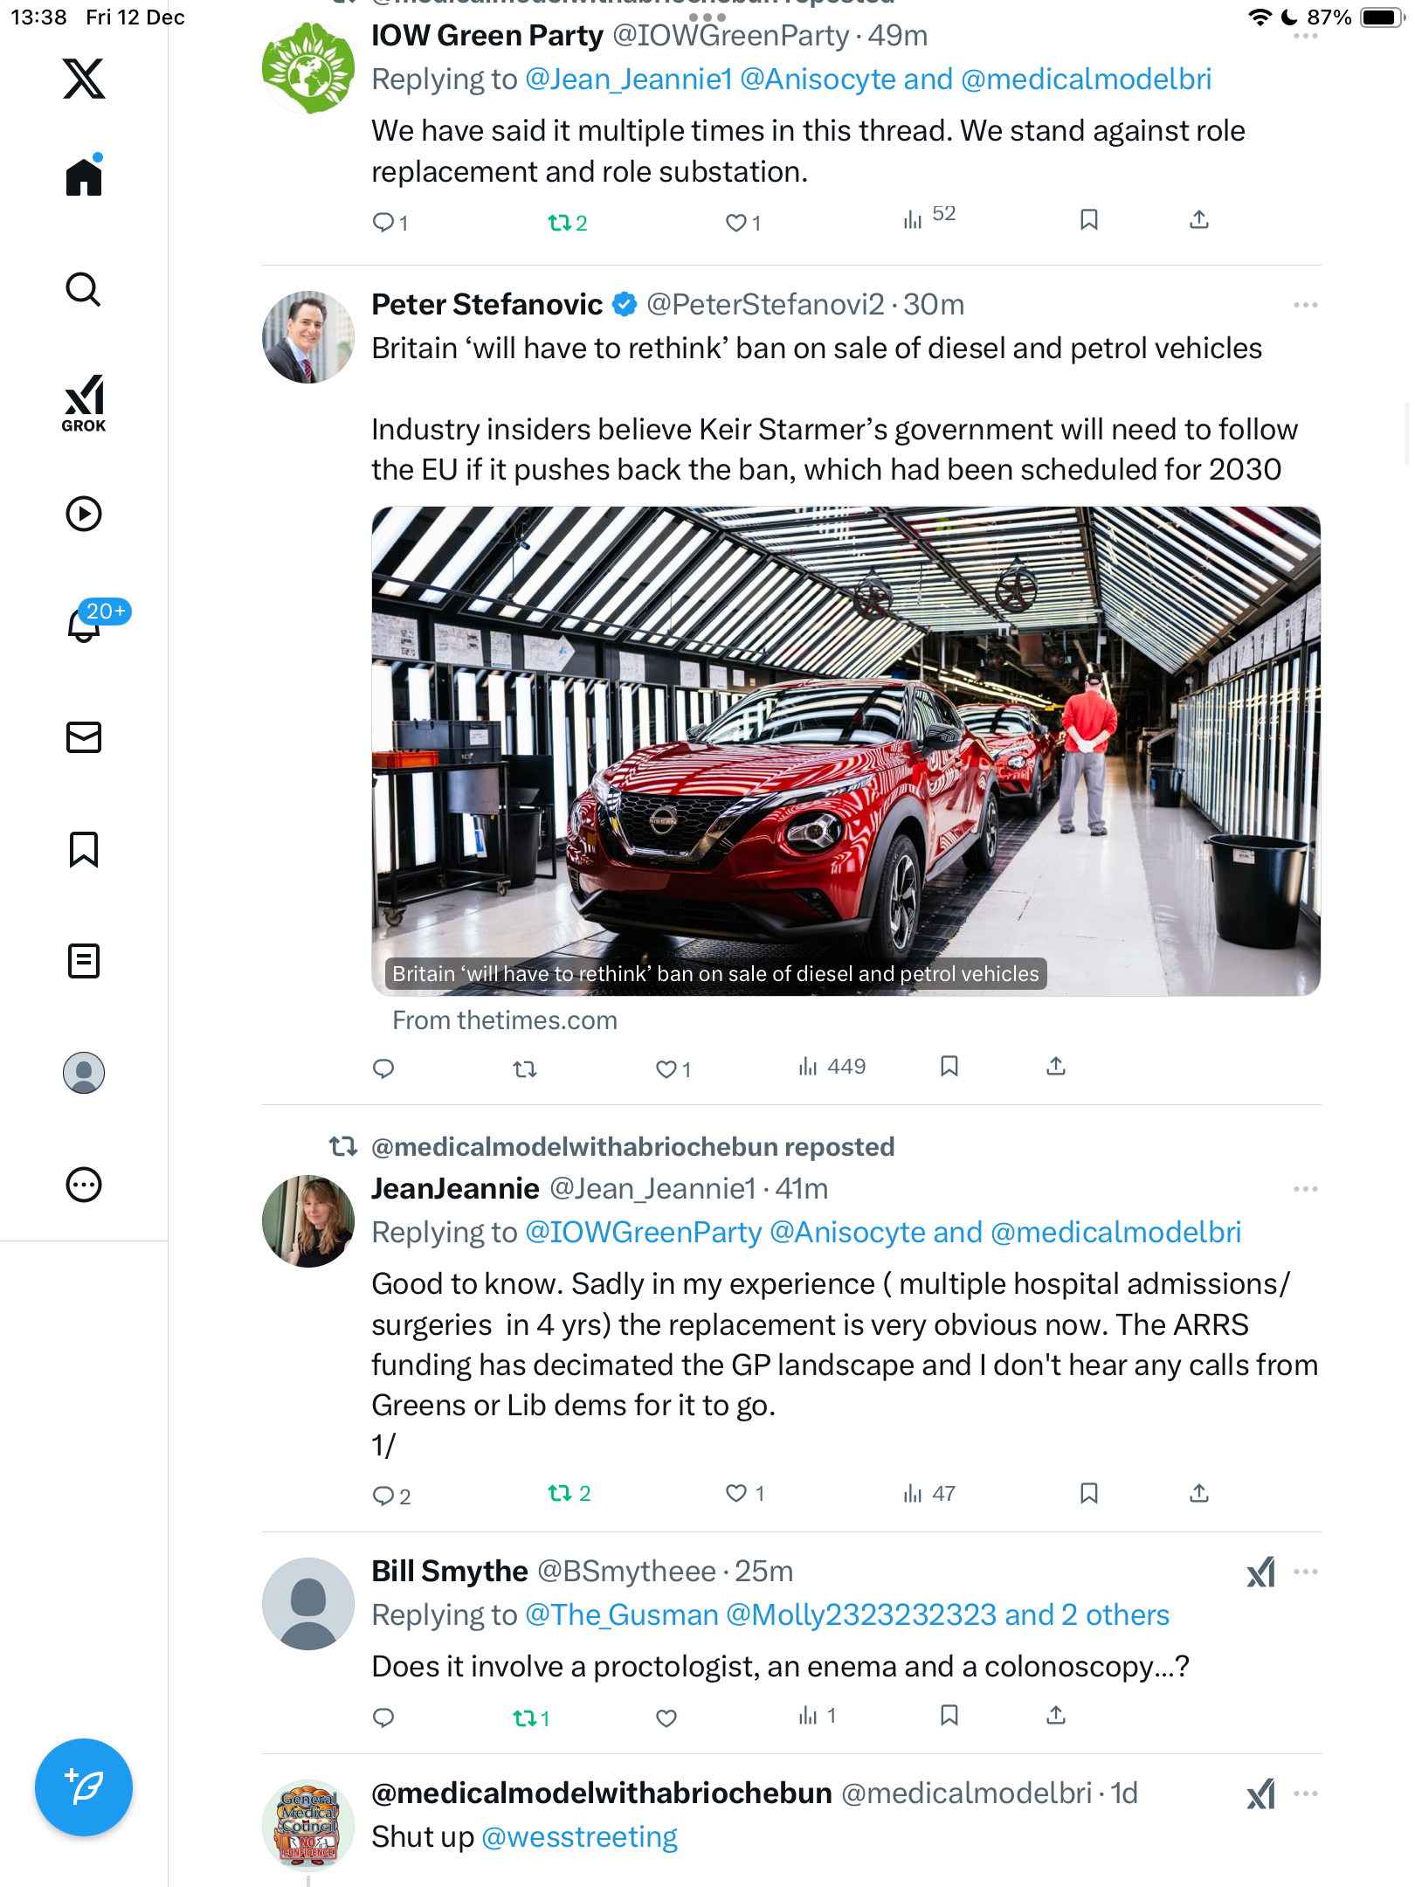Open the Search page in sidebar

[84, 289]
